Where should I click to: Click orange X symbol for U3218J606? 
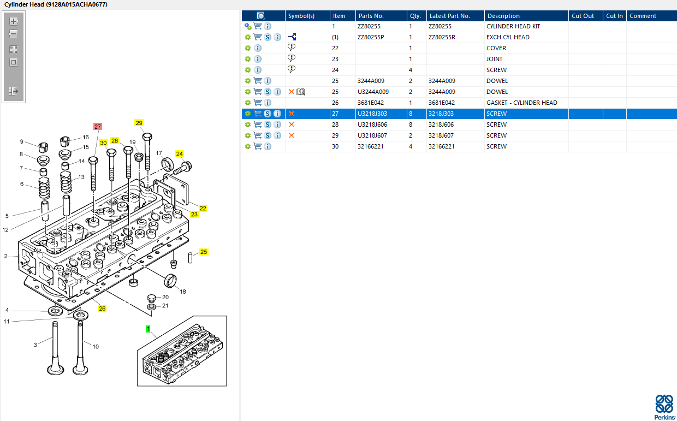point(292,124)
